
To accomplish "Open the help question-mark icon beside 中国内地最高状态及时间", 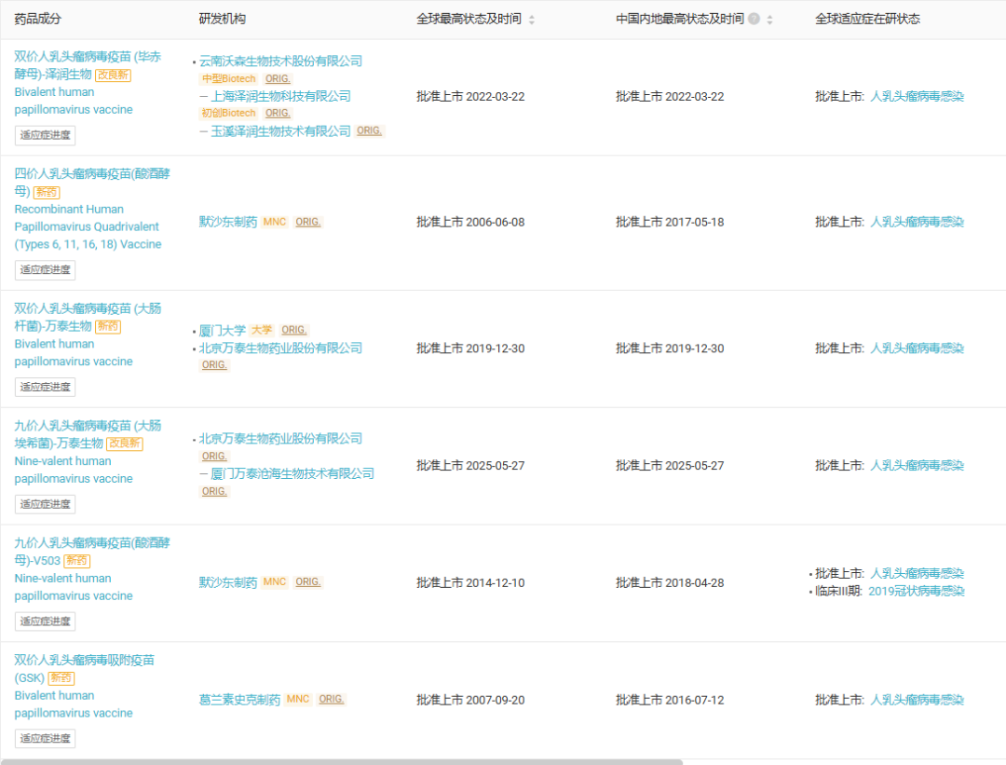I will (754, 20).
